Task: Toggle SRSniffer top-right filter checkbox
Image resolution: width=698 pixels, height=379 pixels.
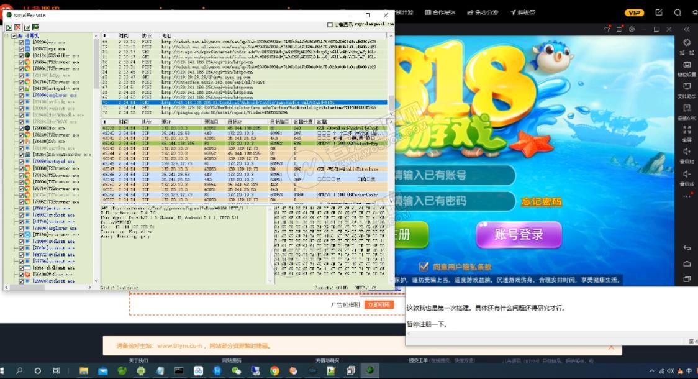Action: [x=330, y=25]
